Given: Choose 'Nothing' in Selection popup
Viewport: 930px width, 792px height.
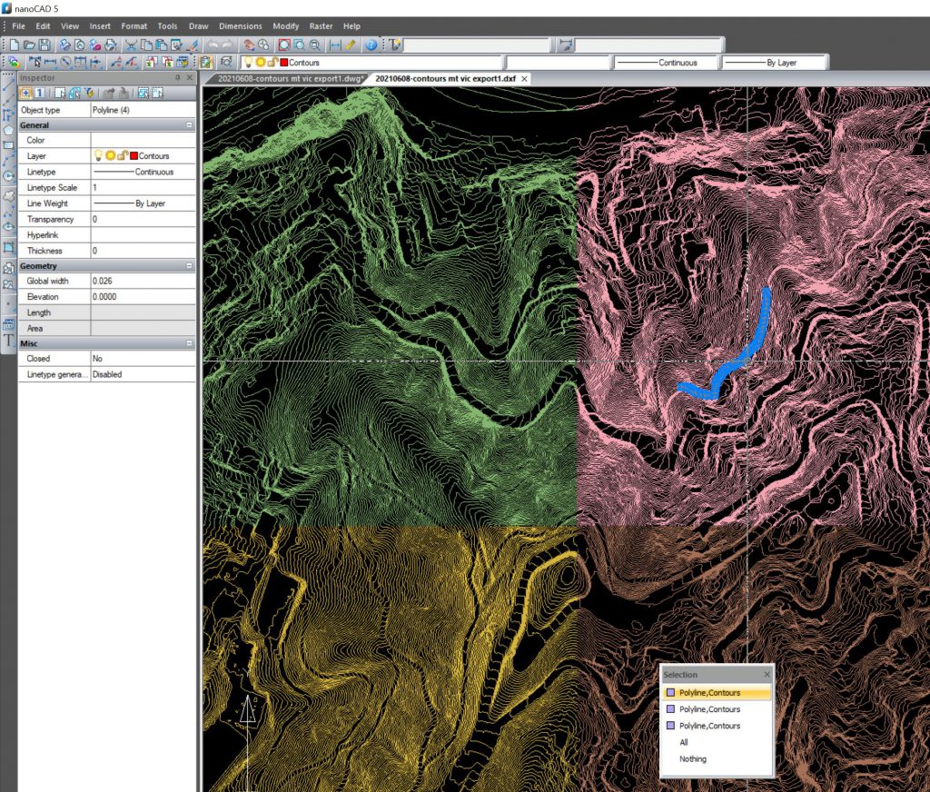Looking at the screenshot, I should coord(692,758).
